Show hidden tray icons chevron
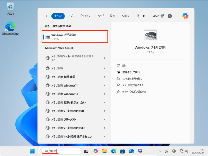The image size is (208, 156). click(160, 151)
